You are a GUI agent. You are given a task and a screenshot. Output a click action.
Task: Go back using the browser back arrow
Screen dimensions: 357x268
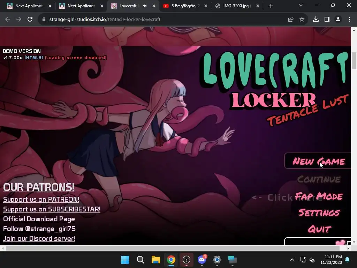point(8,20)
